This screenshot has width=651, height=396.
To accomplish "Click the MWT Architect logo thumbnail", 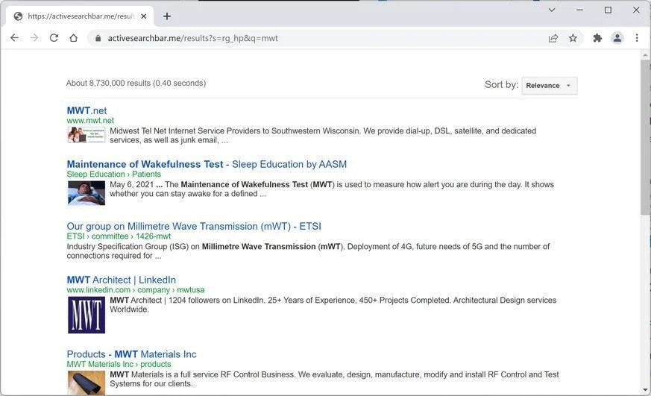I will (x=87, y=315).
